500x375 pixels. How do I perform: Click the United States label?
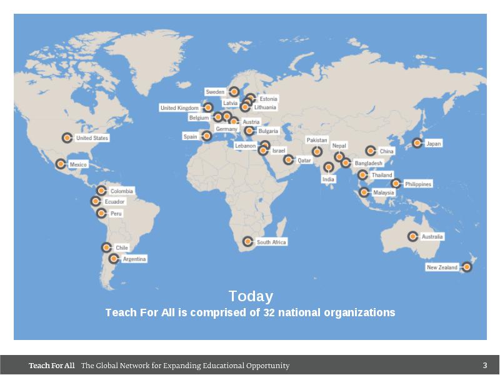click(92, 138)
